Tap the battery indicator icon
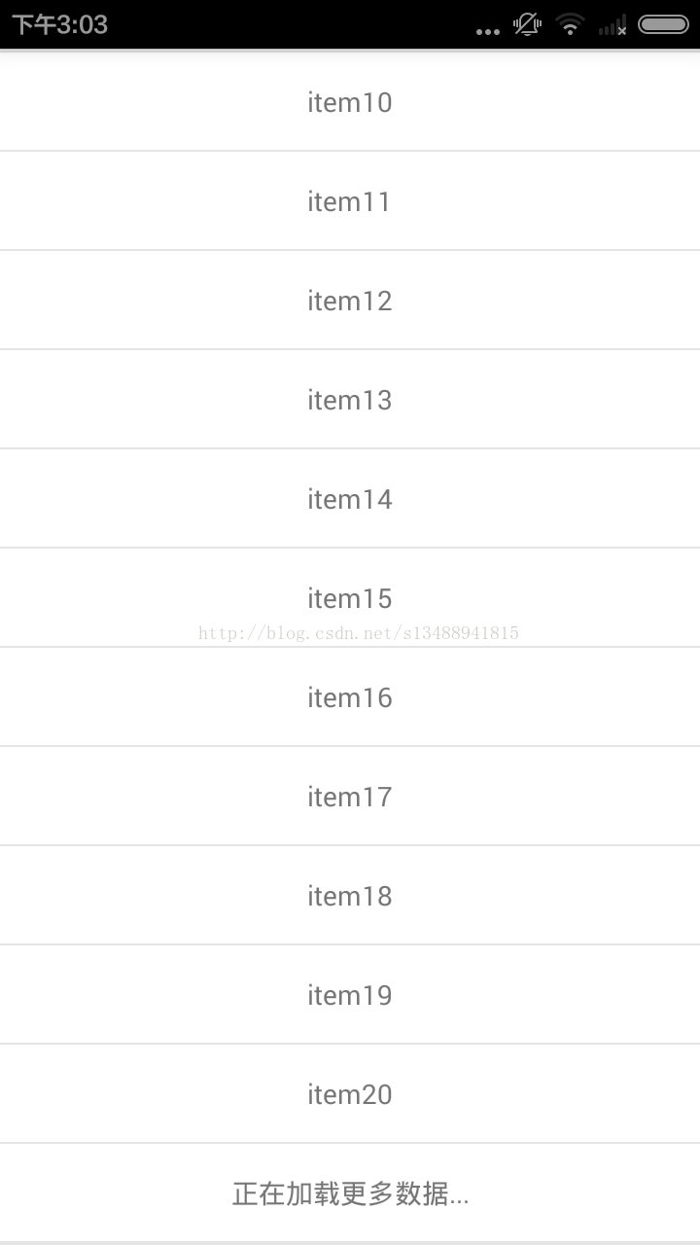The image size is (700, 1245). point(664,25)
